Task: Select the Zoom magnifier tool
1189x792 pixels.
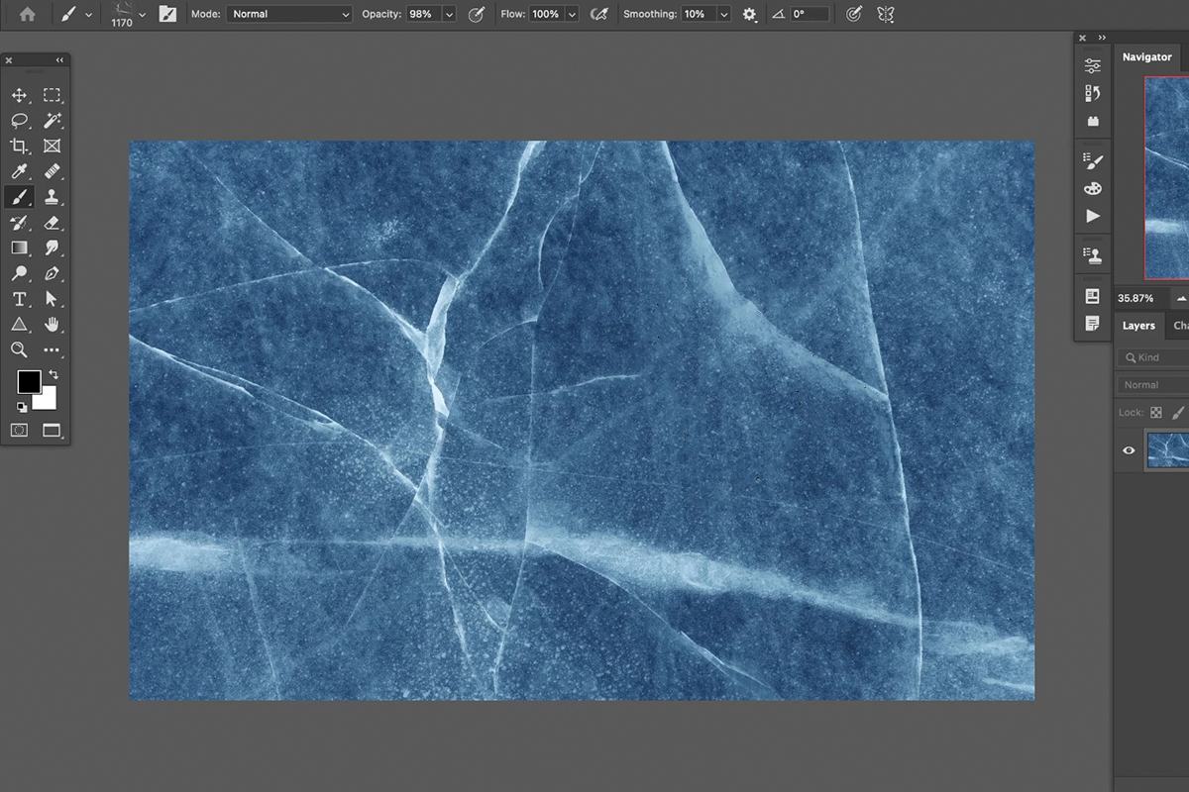Action: pyautogui.click(x=19, y=349)
